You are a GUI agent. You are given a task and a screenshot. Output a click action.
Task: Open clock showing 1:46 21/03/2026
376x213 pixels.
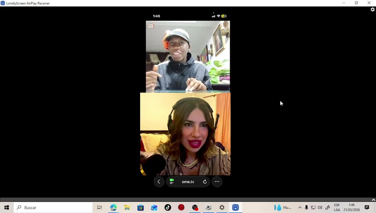351,208
